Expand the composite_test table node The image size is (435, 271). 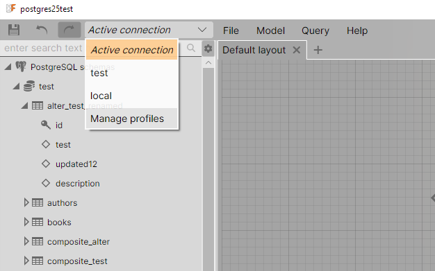click(26, 261)
